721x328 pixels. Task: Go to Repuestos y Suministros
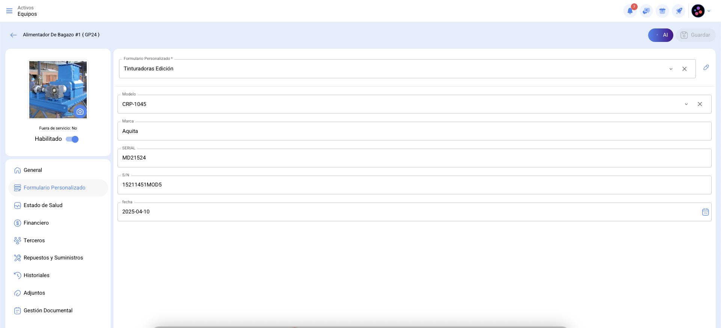53,258
